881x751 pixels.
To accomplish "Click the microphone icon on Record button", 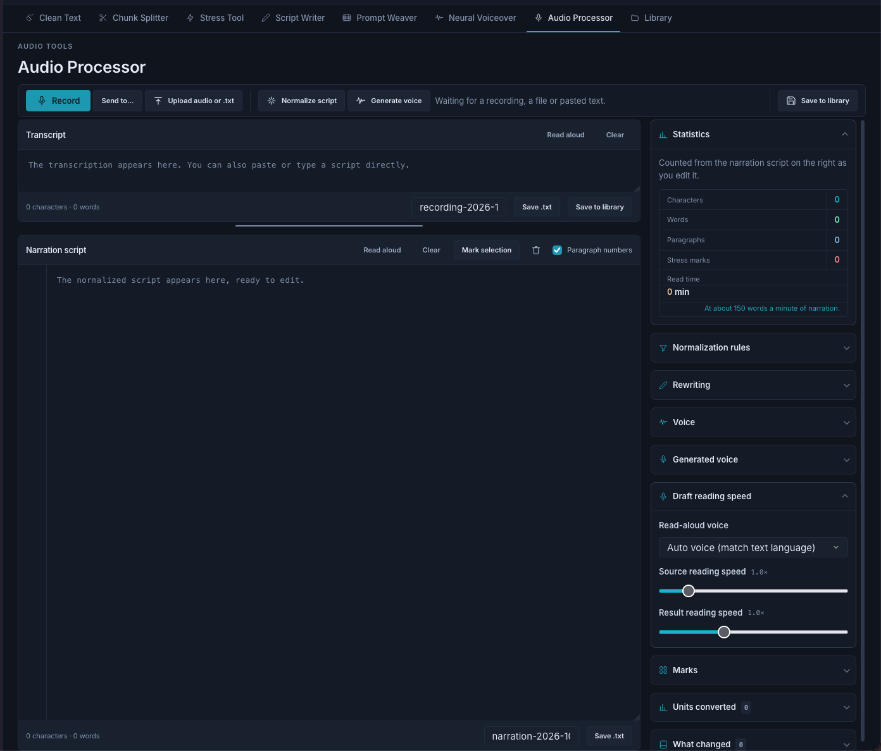I will (x=42, y=101).
